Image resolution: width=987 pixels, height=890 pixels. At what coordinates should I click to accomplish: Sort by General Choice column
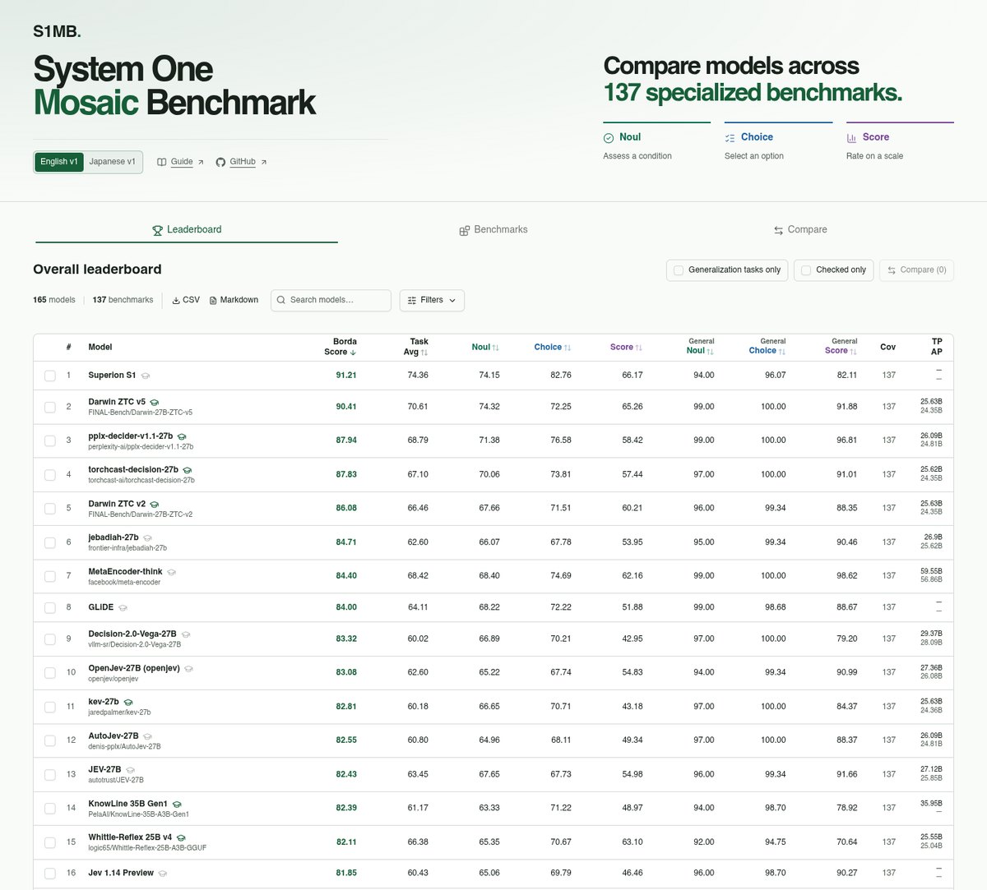(767, 347)
